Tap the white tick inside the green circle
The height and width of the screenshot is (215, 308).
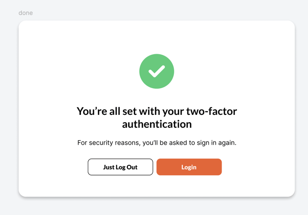pyautogui.click(x=157, y=71)
